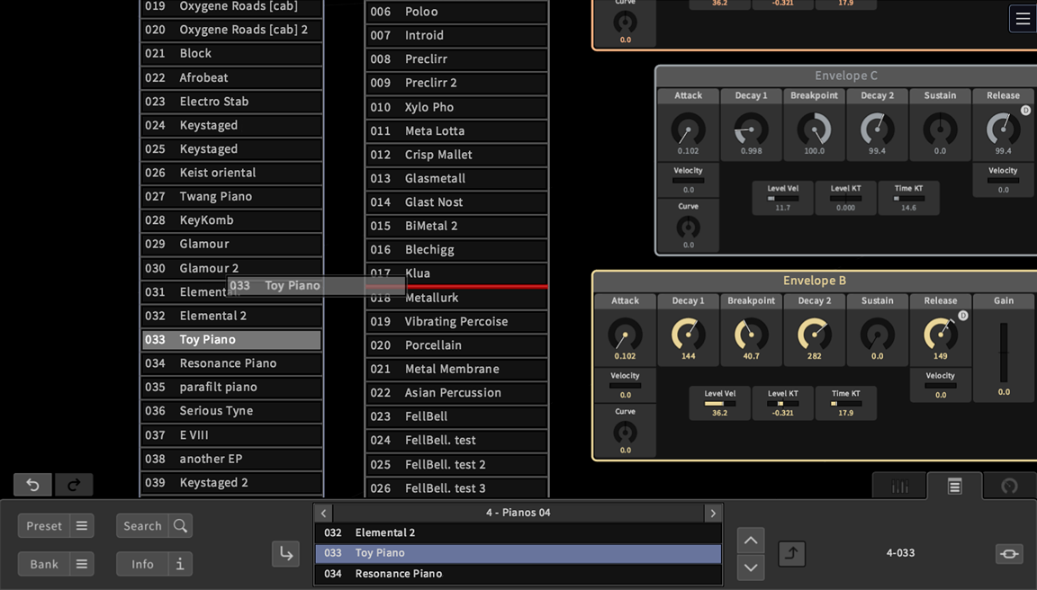Image resolution: width=1037 pixels, height=590 pixels.
Task: Click the Bank button
Action: [x=43, y=564]
